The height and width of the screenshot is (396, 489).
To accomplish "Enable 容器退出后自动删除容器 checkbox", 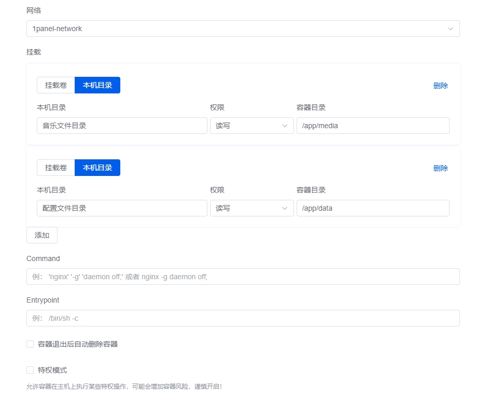I will [30, 344].
